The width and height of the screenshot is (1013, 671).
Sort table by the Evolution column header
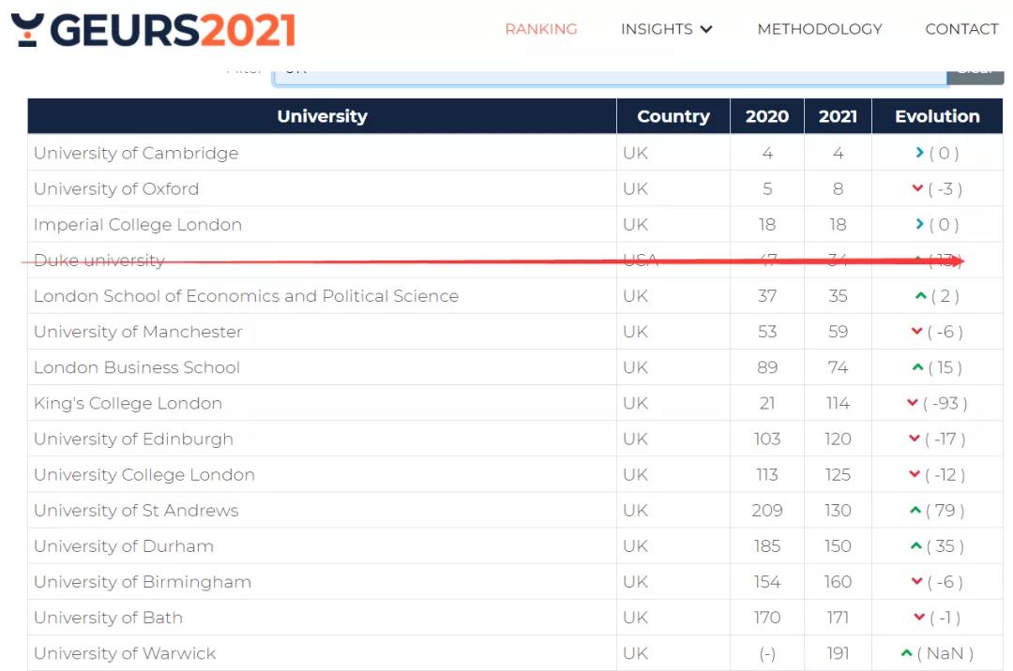(x=936, y=116)
